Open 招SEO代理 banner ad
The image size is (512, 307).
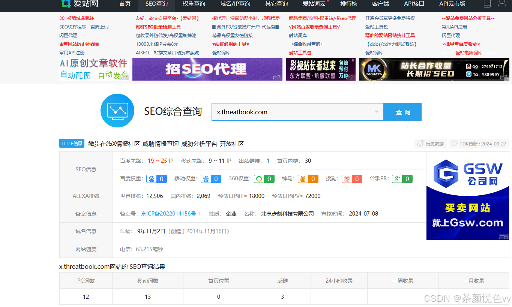207,69
